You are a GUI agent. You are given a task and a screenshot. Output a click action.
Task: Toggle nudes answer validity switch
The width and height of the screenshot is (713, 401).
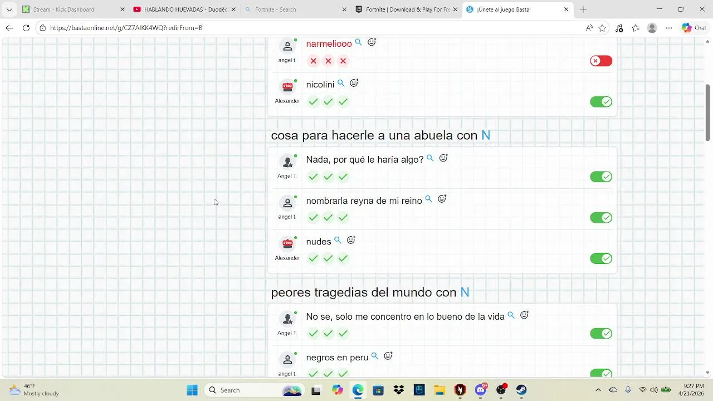[x=601, y=258]
